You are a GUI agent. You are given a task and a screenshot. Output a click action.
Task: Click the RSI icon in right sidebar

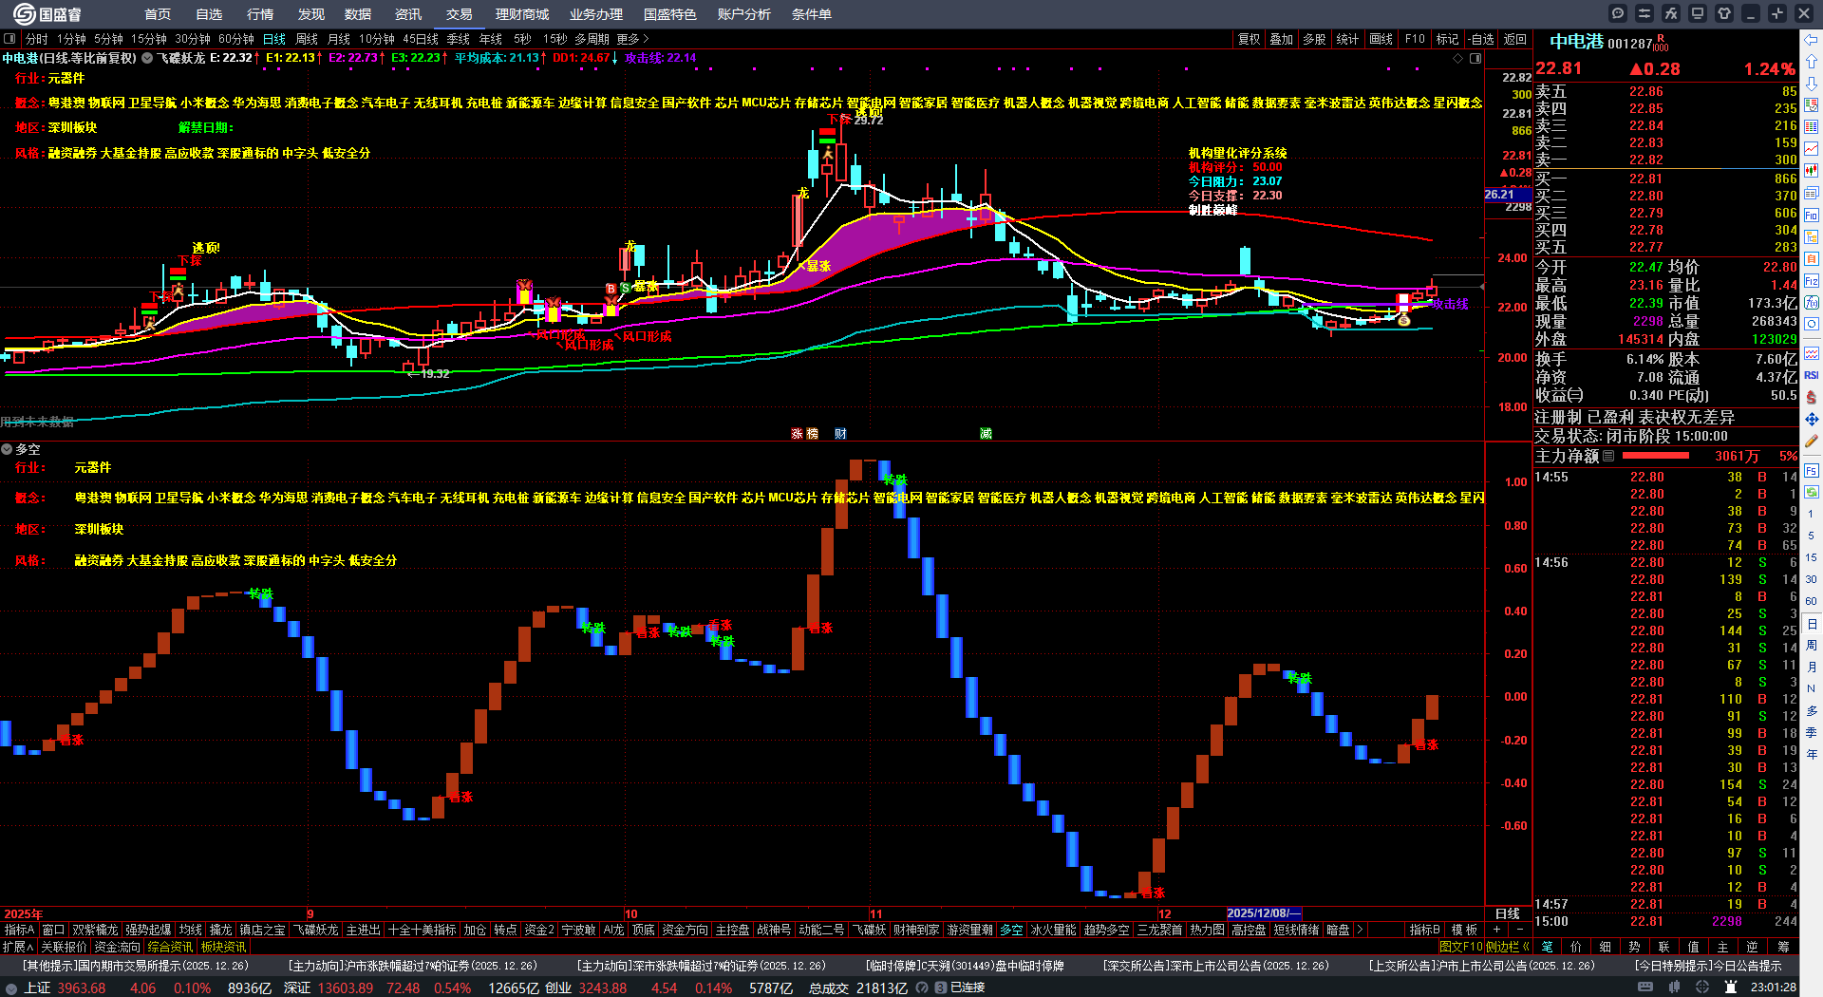[1812, 375]
